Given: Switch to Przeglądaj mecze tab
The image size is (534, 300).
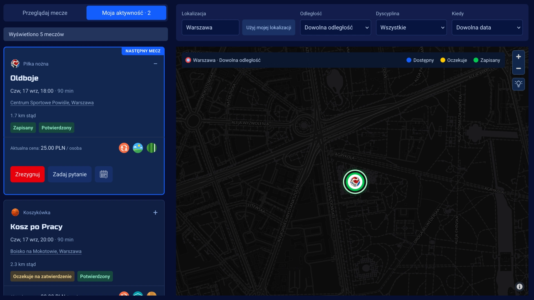Looking at the screenshot, I should (45, 13).
